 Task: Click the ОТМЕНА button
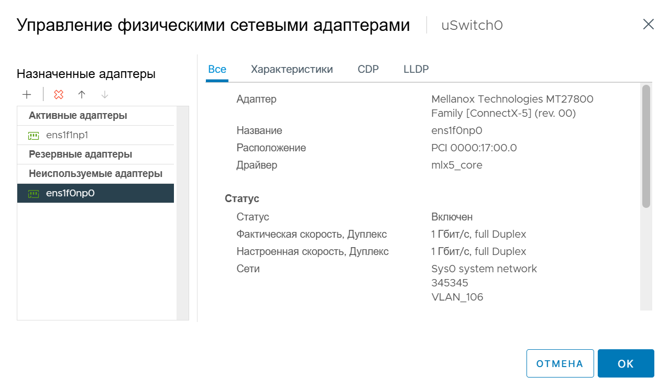tap(560, 363)
